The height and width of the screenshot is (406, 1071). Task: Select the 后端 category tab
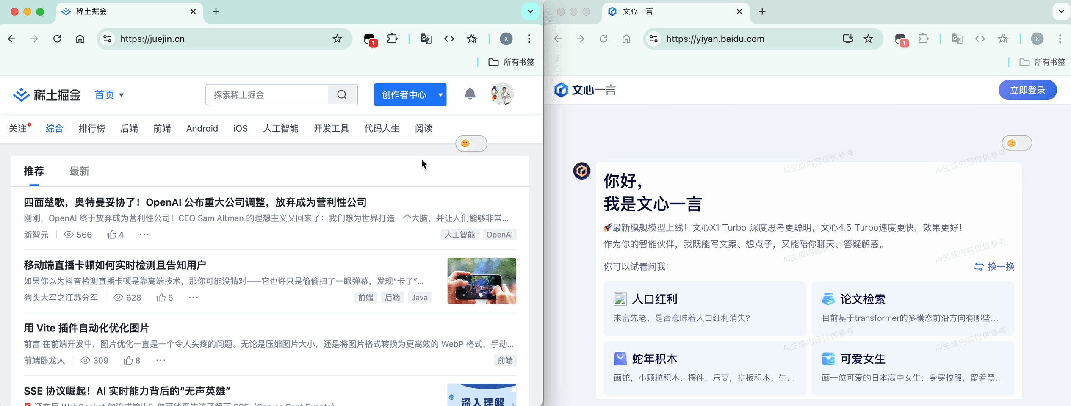[x=129, y=129]
